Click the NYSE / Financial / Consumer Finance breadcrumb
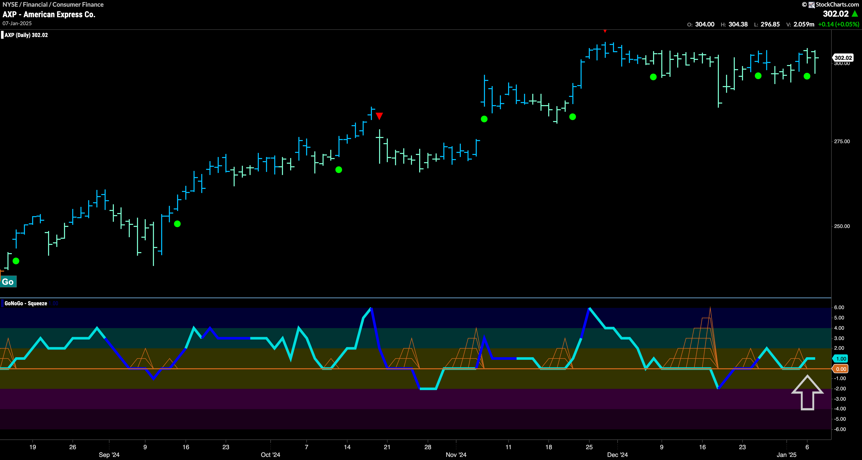The width and height of the screenshot is (862, 460). coord(53,4)
